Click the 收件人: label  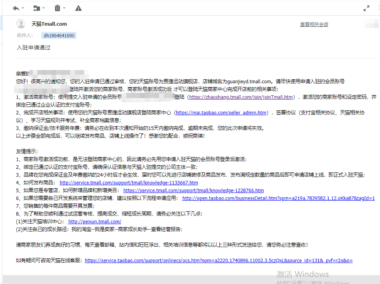(25, 35)
